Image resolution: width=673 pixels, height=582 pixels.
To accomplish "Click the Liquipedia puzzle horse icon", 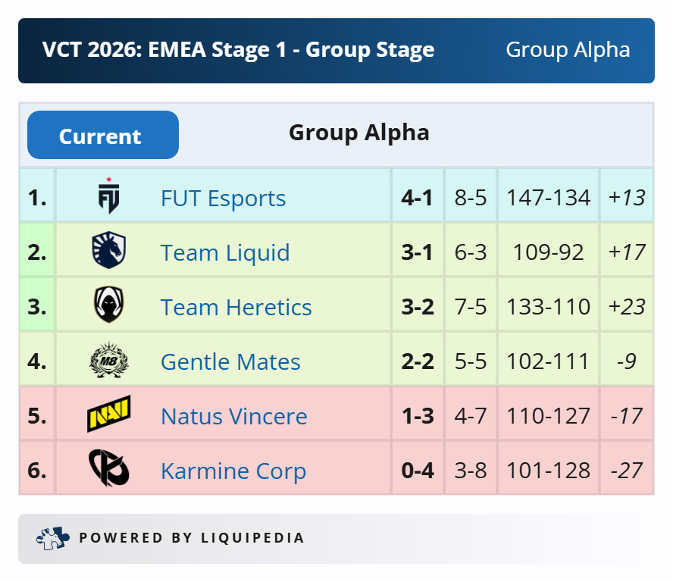I will 53,538.
